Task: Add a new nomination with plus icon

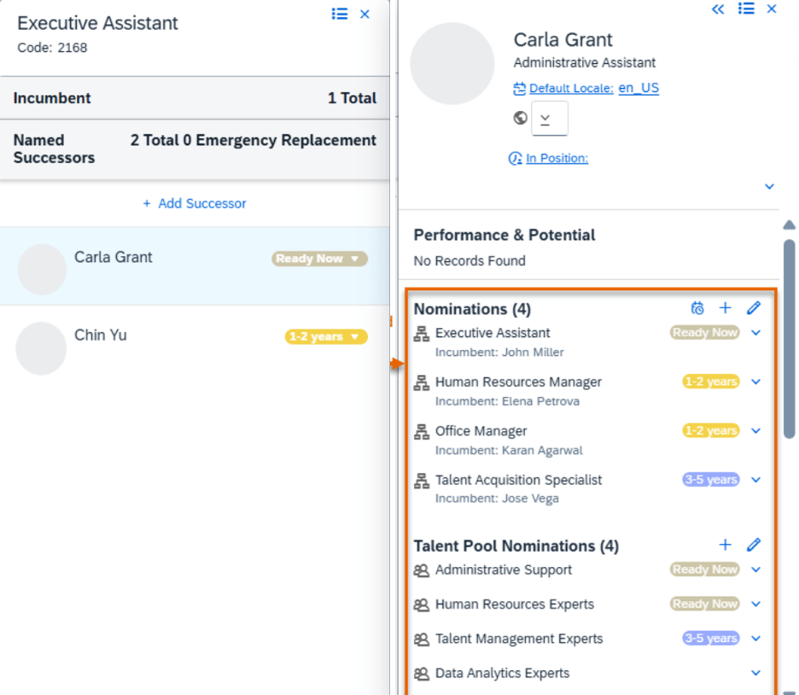Action: [725, 308]
